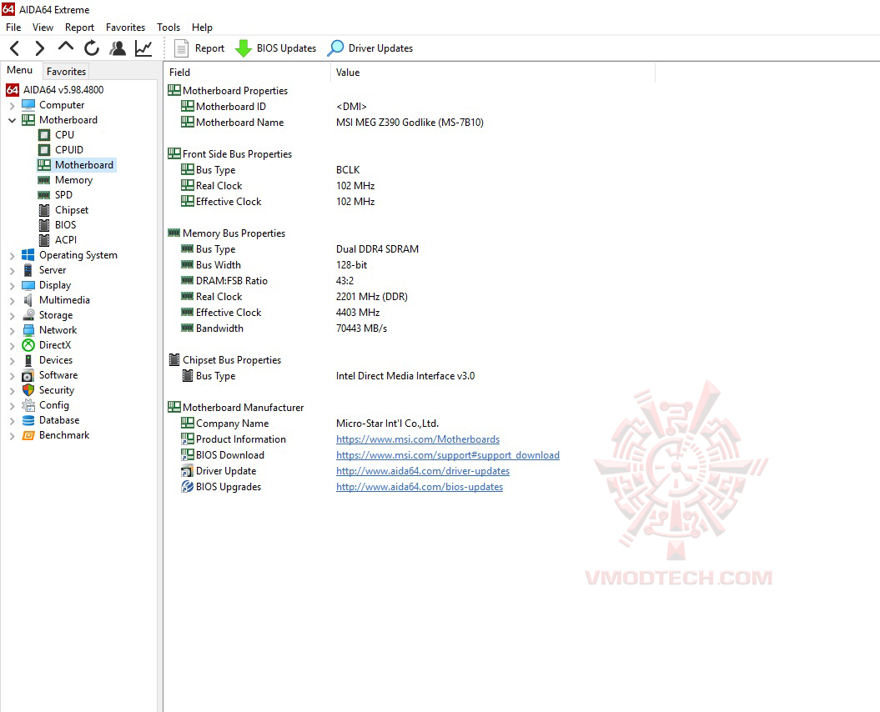Click the Config gear icon
880x712 pixels.
(x=28, y=405)
